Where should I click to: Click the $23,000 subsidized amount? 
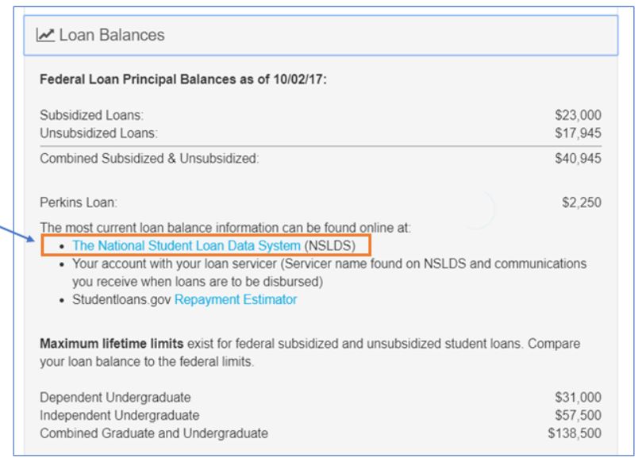[579, 115]
